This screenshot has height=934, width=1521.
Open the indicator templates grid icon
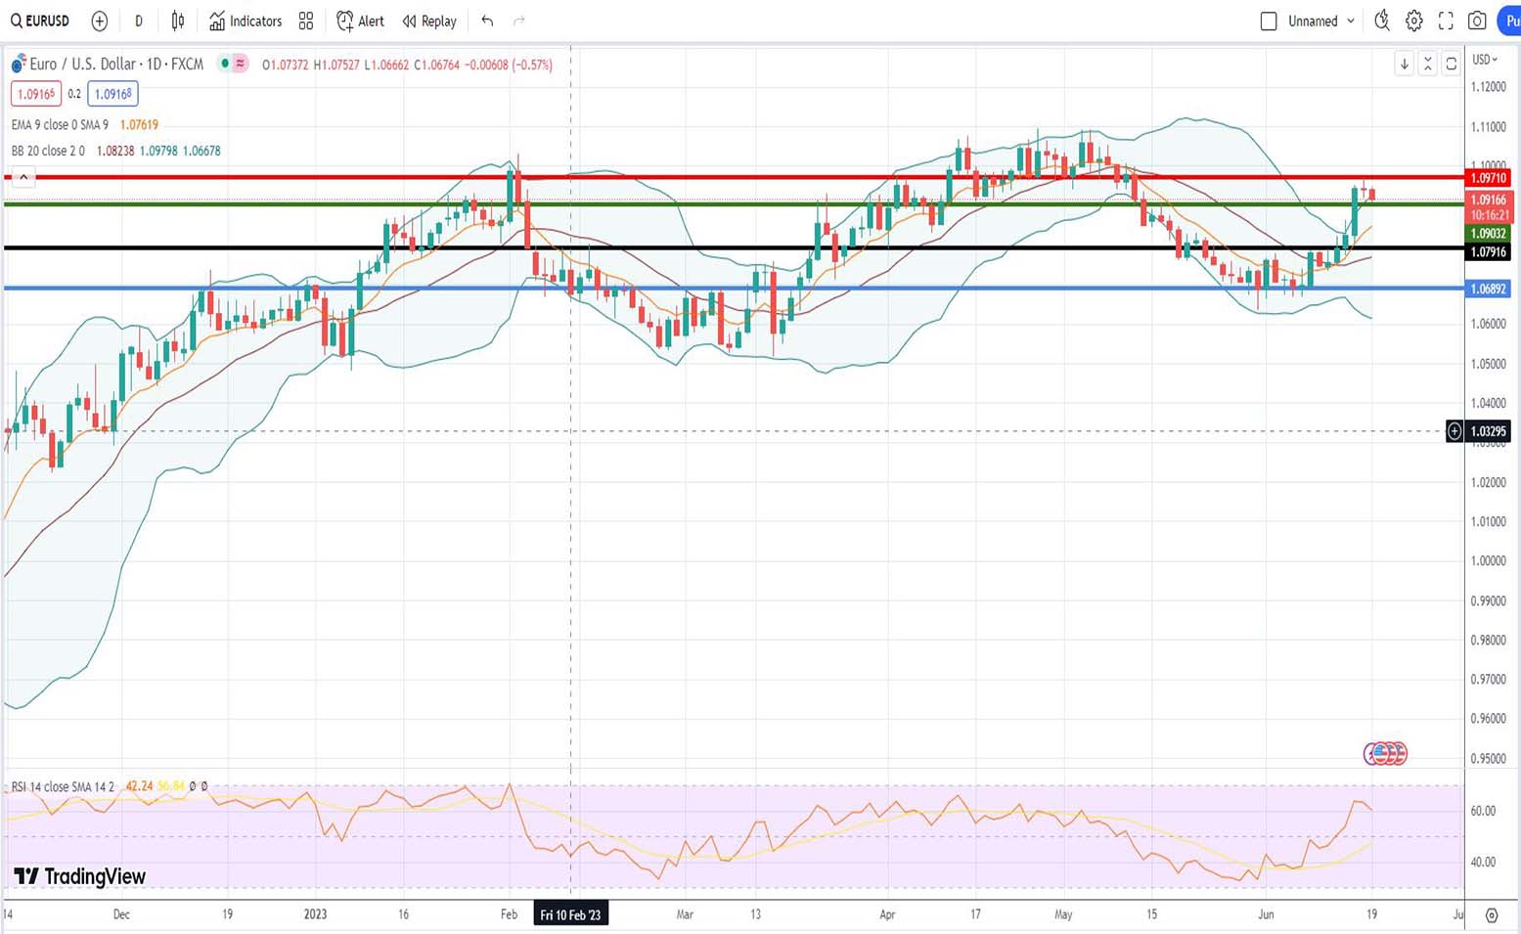[306, 21]
